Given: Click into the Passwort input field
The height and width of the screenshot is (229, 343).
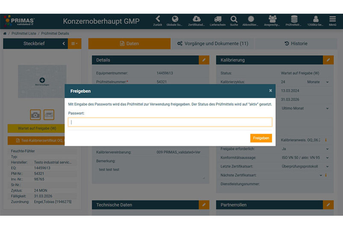Looking at the screenshot, I should point(170,122).
